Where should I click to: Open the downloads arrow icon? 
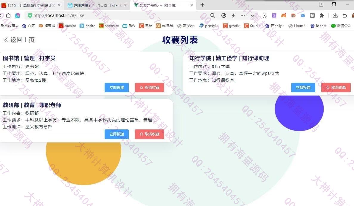pyautogui.click(x=335, y=15)
